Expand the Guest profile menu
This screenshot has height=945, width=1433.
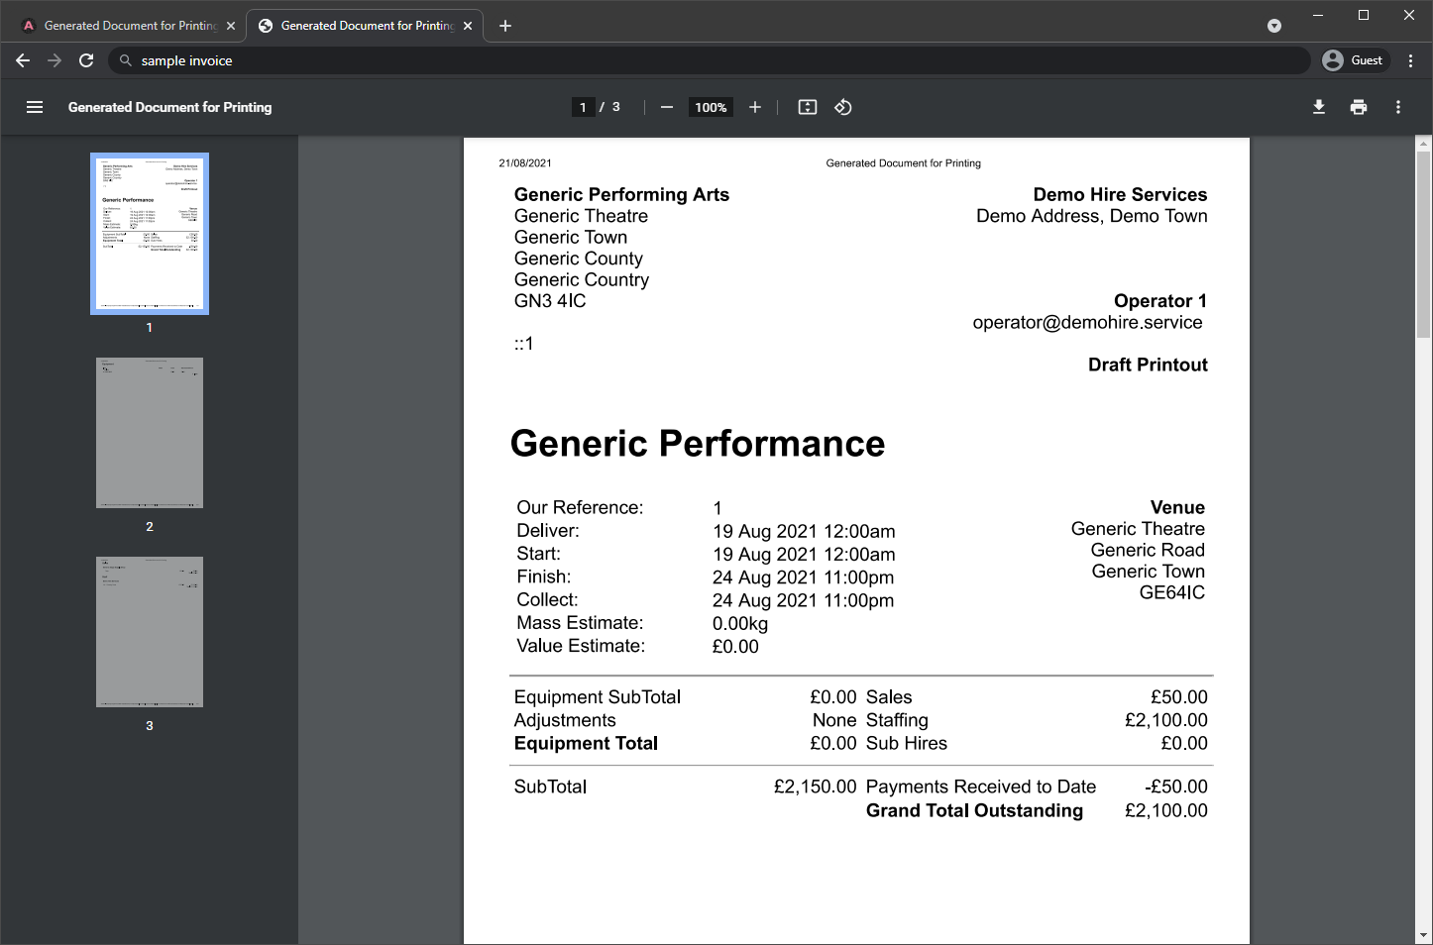tap(1355, 60)
